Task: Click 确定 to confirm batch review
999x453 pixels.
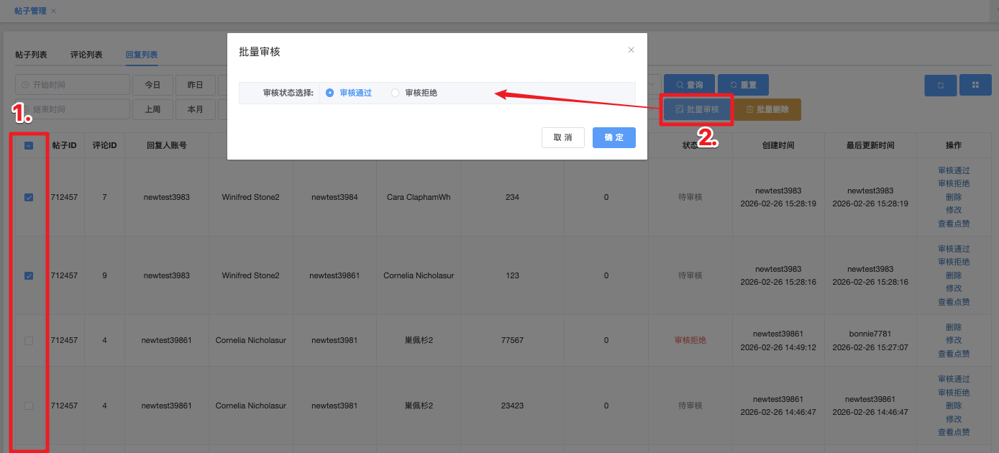Action: (x=613, y=137)
